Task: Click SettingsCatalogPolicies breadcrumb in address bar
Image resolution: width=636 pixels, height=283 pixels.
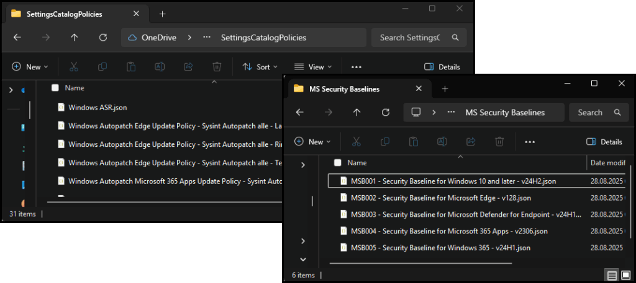Action: coord(263,38)
